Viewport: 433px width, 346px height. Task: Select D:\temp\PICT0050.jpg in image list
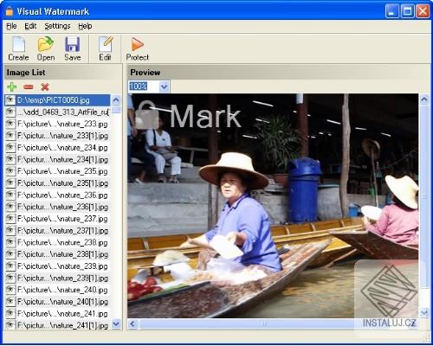[x=57, y=100]
